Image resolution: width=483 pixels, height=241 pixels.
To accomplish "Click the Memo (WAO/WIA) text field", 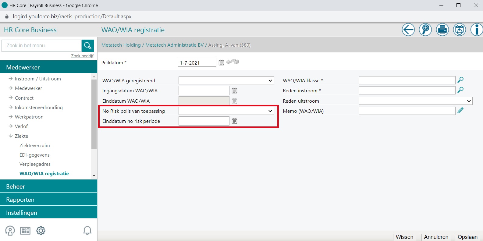I will pos(407,111).
